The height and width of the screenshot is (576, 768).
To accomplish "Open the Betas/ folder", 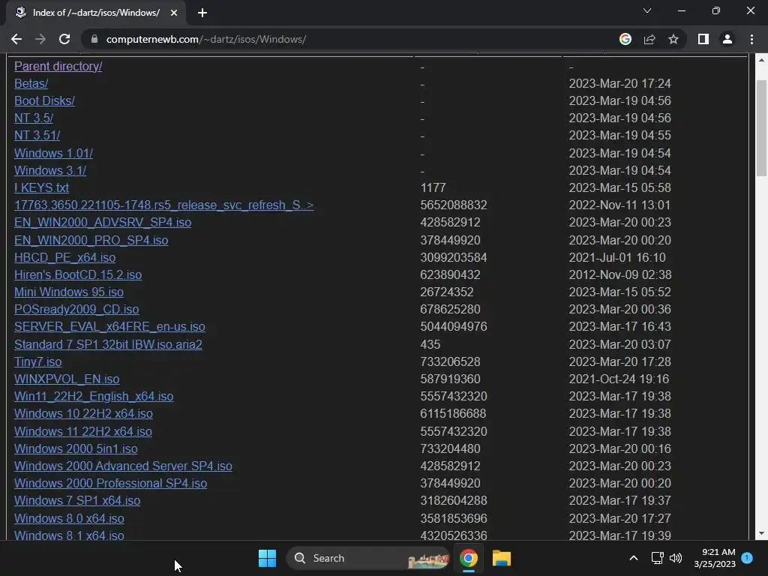I will (x=31, y=83).
